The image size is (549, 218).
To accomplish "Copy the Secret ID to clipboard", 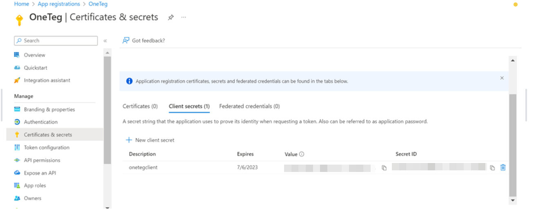I will (x=492, y=168).
